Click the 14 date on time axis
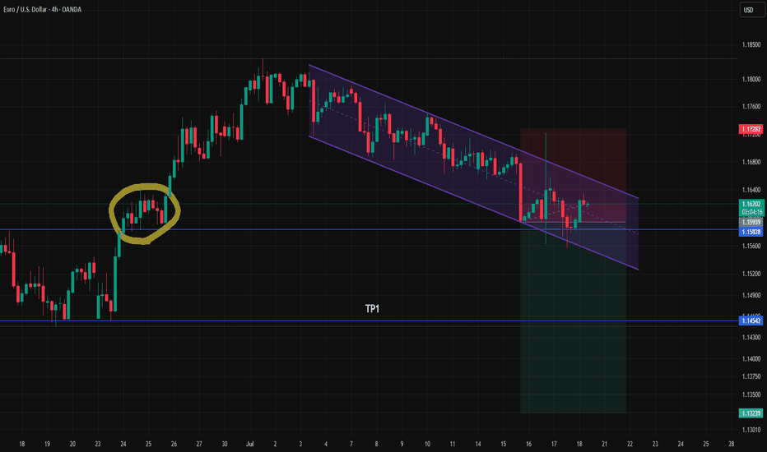Viewport: 767px width, 452px height. click(478, 444)
